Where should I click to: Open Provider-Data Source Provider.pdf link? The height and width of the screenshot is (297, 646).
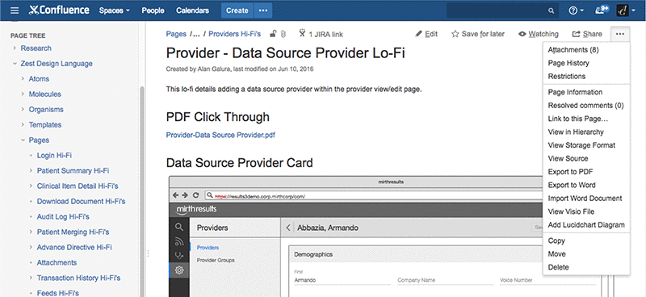(x=220, y=135)
